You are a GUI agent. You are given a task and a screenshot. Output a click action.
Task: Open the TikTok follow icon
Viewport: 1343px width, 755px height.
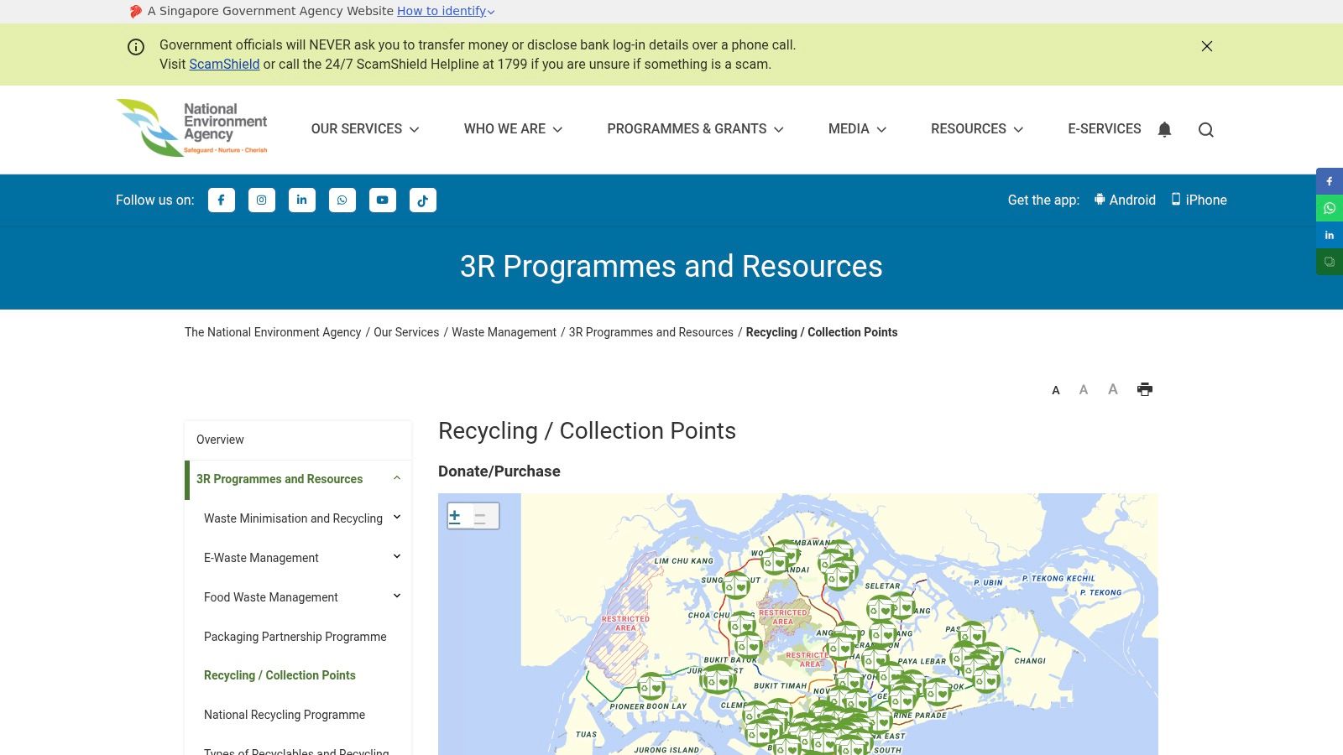(423, 200)
